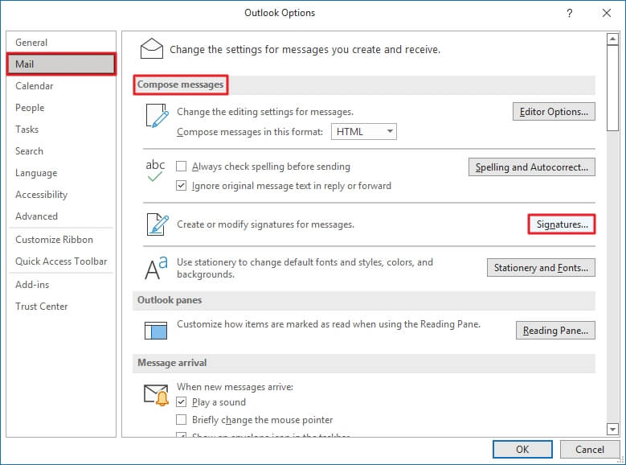Click the envelope with bell message arrival icon
This screenshot has height=465, width=626.
coord(157,395)
